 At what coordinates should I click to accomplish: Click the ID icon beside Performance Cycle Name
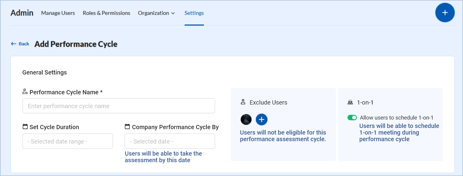(x=25, y=92)
